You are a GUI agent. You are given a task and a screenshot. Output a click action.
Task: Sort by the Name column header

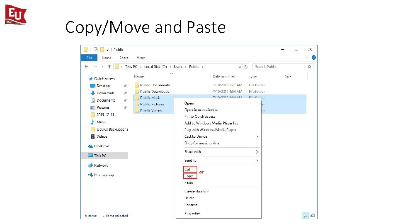(x=139, y=76)
